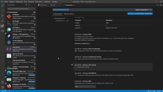Click the Run icon in editor toolbar
The image size is (163, 92).
coord(158,5)
